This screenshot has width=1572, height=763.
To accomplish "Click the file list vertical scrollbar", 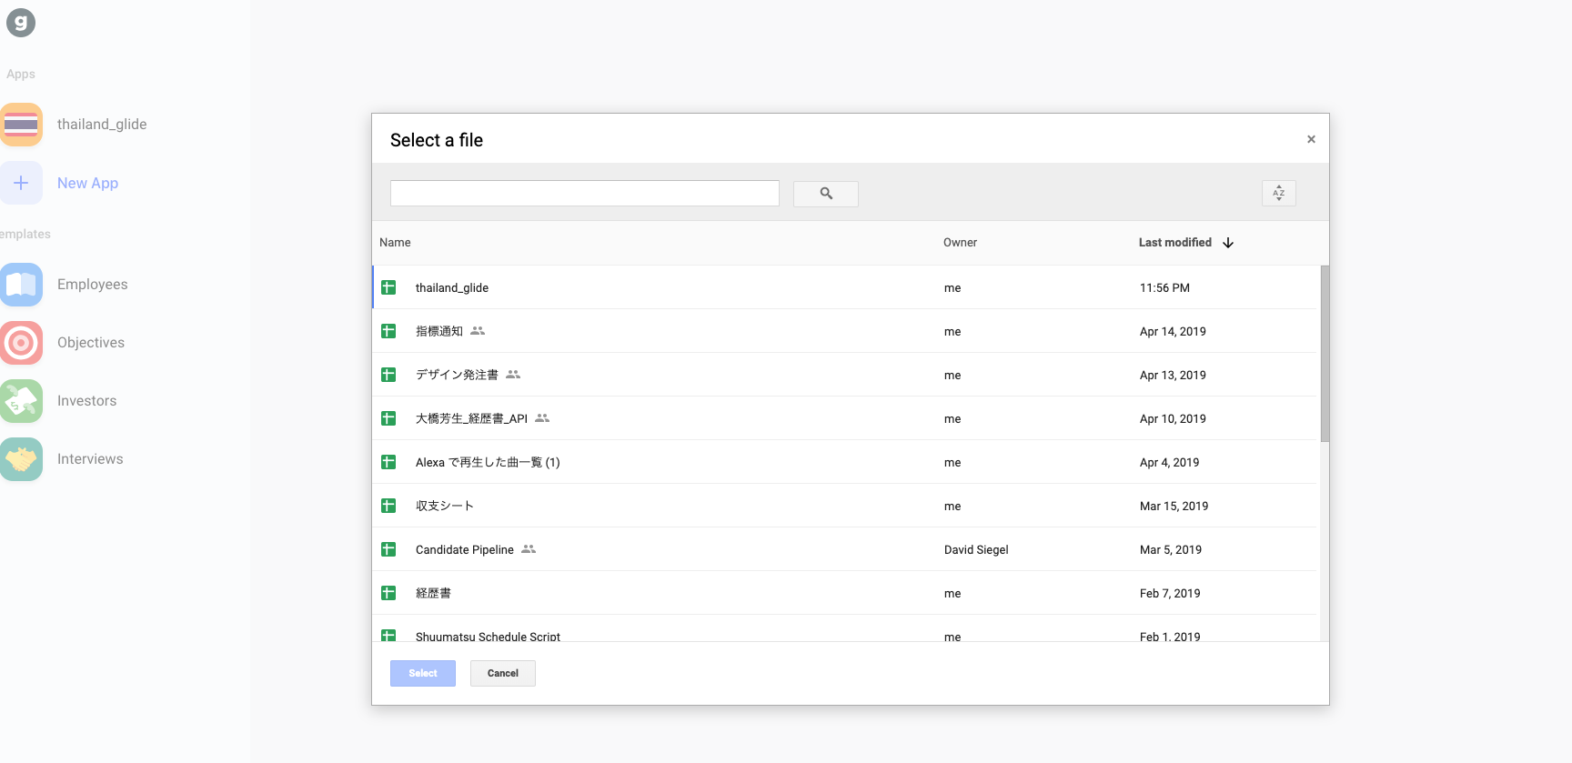I will [x=1325, y=354].
